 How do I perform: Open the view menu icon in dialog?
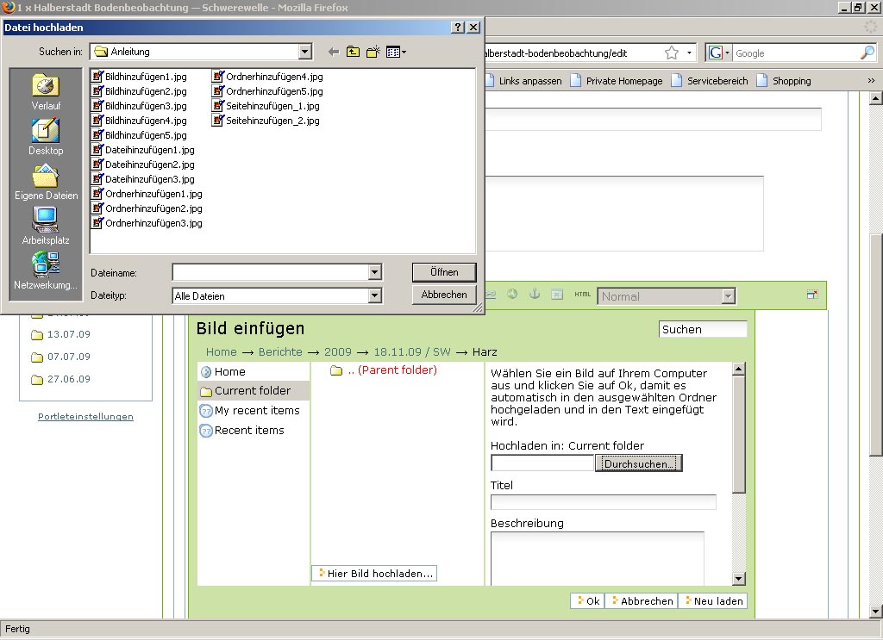(x=396, y=53)
